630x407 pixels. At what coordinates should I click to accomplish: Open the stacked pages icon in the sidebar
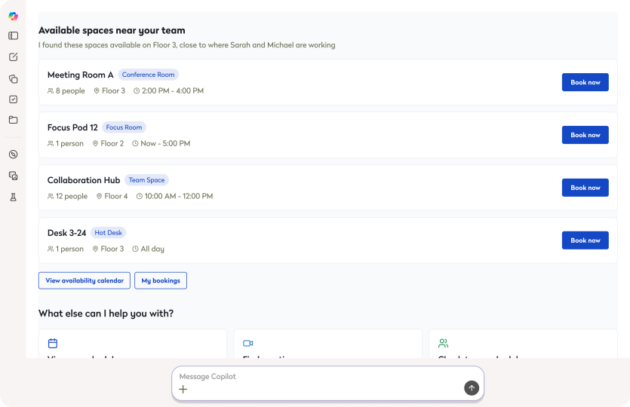point(13,78)
